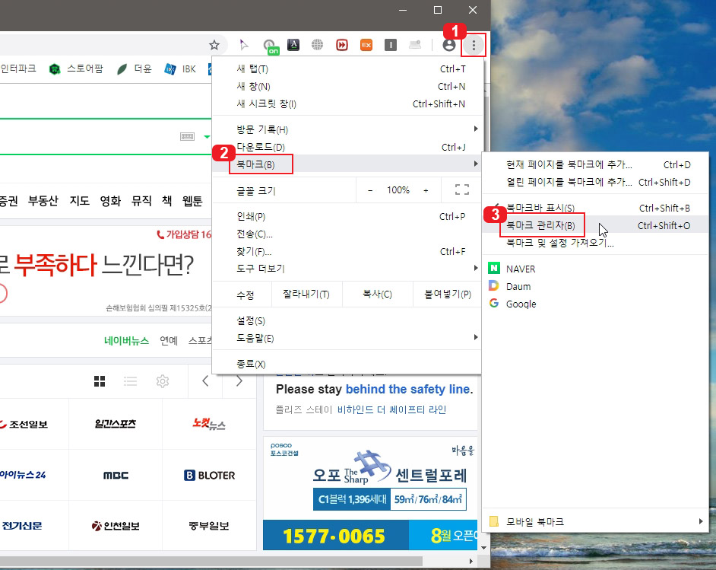Click the fullscreen icon next to zoom controls
Screen dimensions: 716x570
coord(461,189)
